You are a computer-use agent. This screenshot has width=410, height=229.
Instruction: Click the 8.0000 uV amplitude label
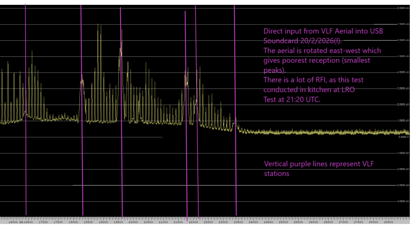tap(402, 8)
